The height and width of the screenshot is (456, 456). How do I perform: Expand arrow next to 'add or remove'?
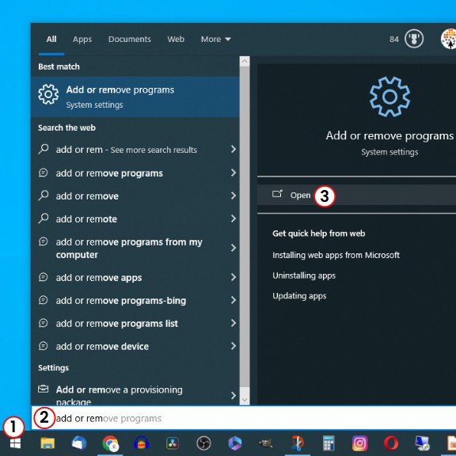(234, 196)
